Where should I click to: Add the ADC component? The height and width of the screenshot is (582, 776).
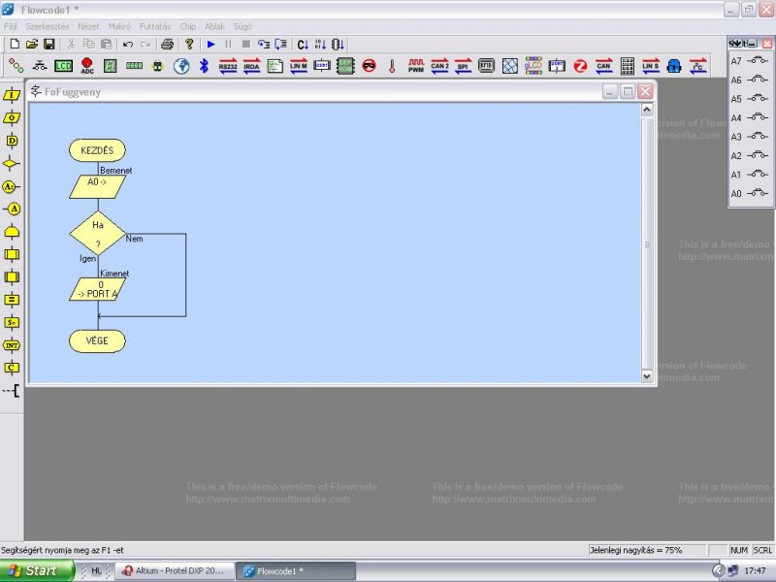point(87,66)
